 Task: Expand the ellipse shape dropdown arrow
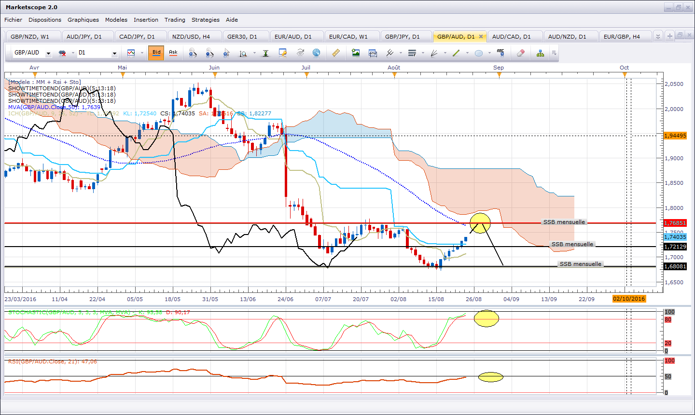point(489,53)
